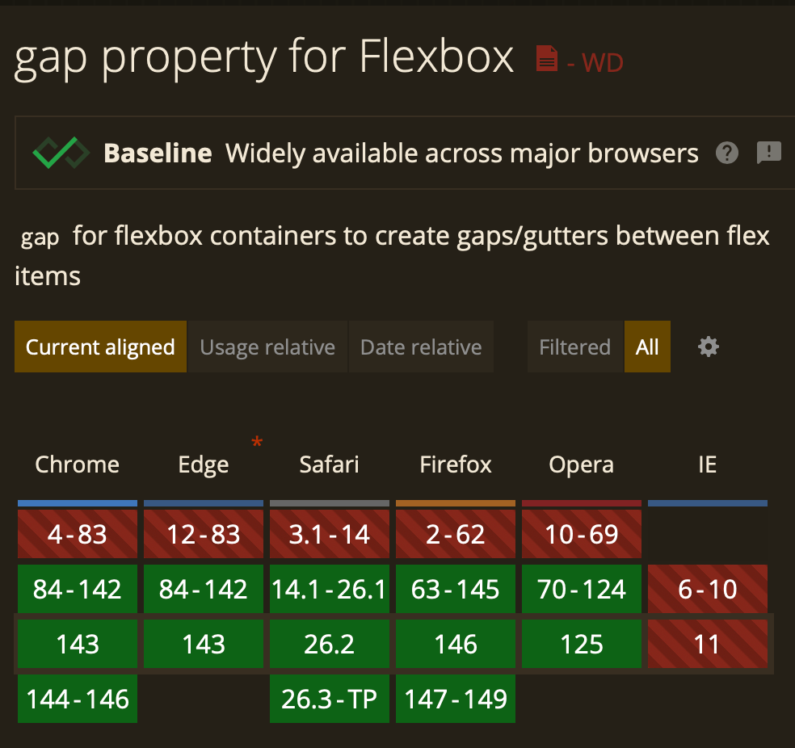Click the Baseline feedback report icon
Viewport: 795px width, 748px height.
point(768,152)
